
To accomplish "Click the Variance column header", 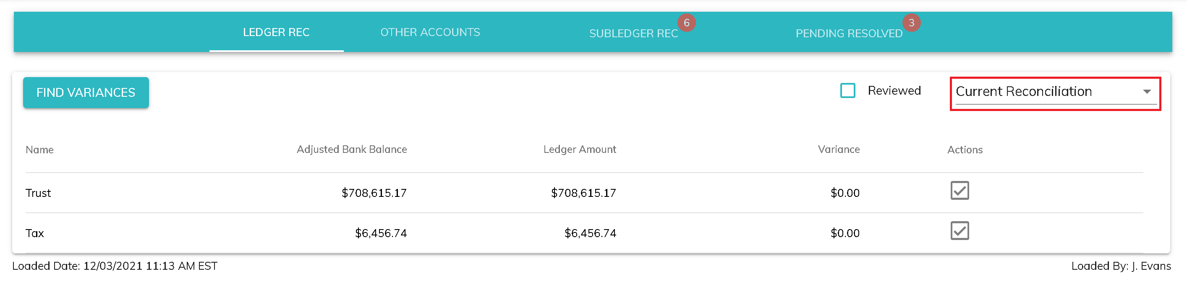I will [x=838, y=150].
